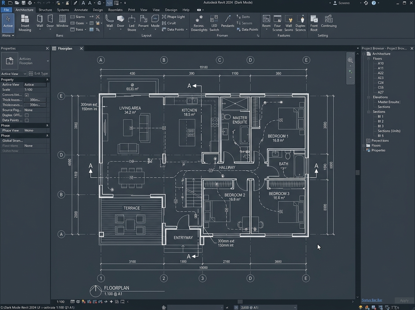The height and width of the screenshot is (310, 415).
Task: Click the Four Scones tool
Action: [277, 23]
